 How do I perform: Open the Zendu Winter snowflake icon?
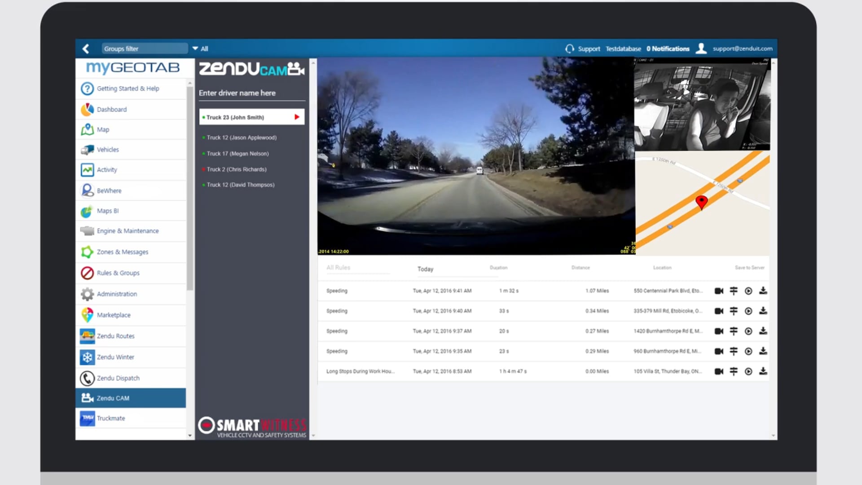pyautogui.click(x=87, y=357)
